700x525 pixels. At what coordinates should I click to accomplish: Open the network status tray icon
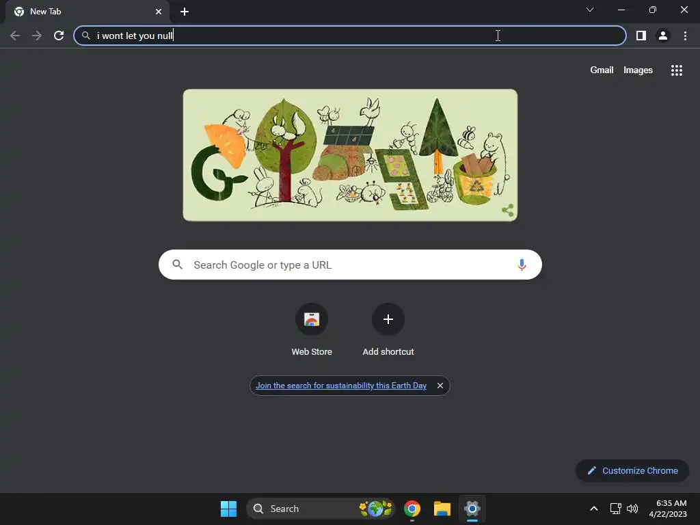pos(616,509)
